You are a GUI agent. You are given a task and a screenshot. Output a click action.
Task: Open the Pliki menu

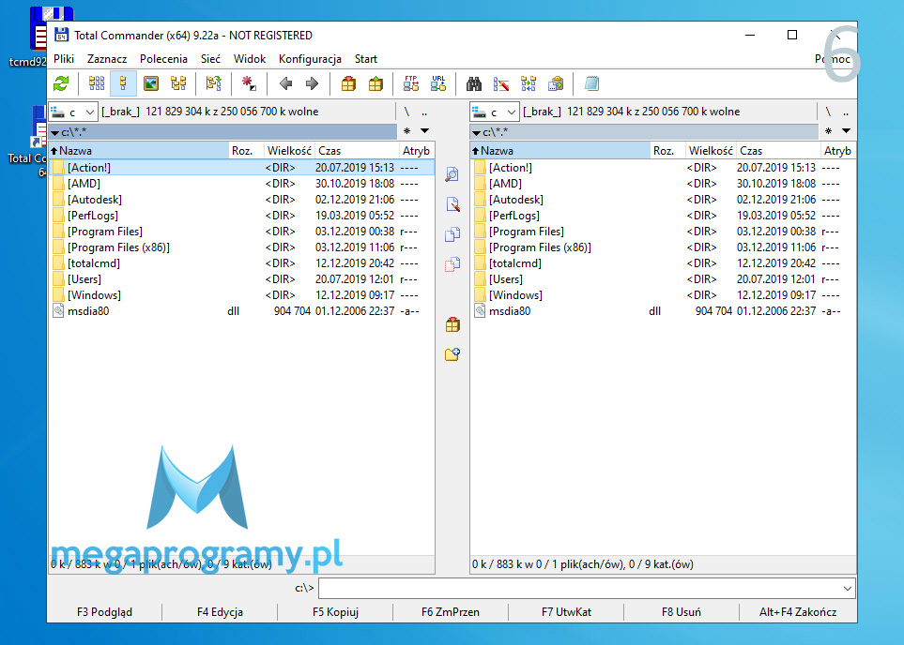[64, 59]
